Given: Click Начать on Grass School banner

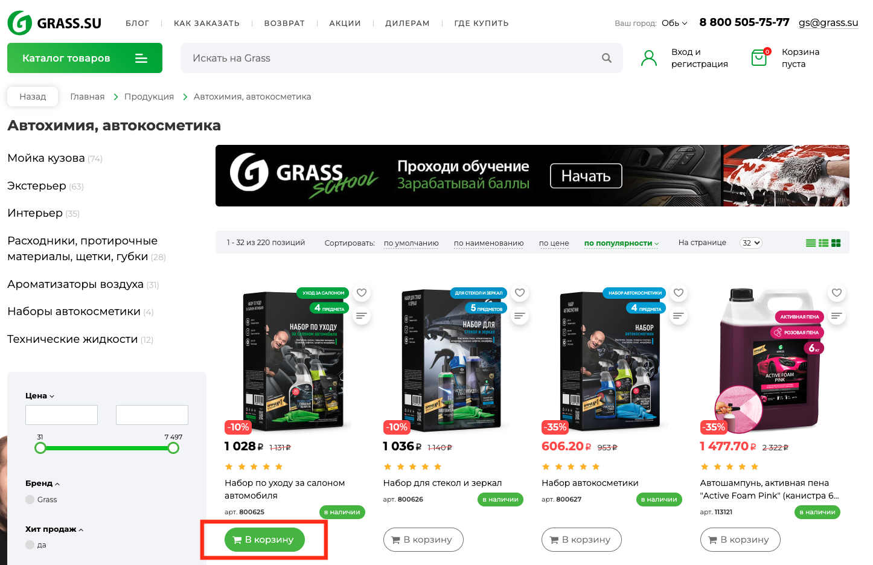Looking at the screenshot, I should pyautogui.click(x=586, y=176).
